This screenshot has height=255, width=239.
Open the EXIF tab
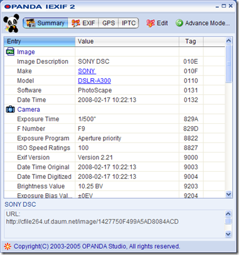[x=83, y=23]
